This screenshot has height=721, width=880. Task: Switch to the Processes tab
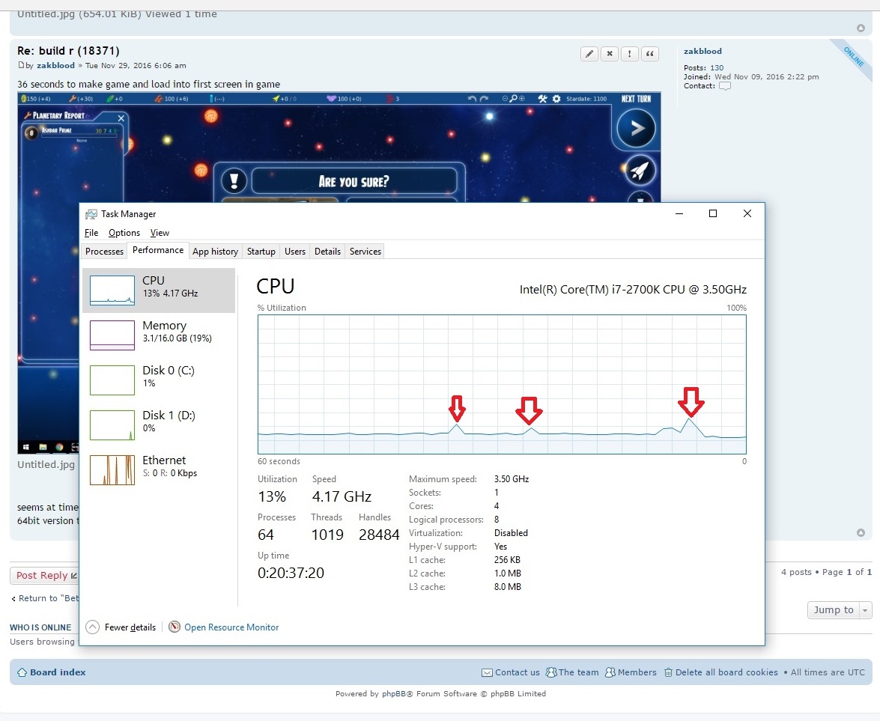[x=104, y=252]
